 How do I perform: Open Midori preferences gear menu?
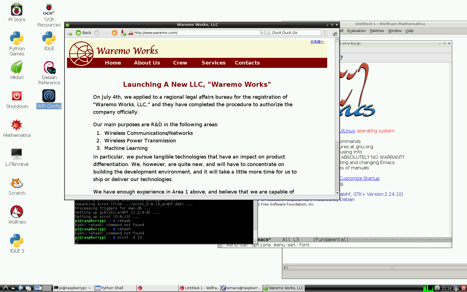335,33
